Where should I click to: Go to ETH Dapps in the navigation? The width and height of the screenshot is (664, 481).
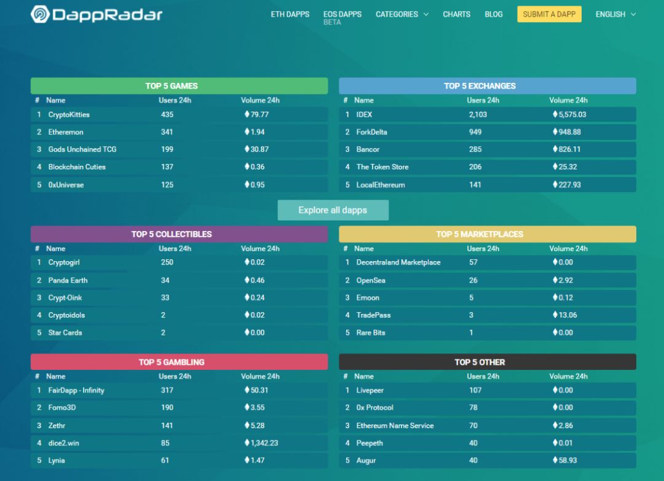click(290, 14)
